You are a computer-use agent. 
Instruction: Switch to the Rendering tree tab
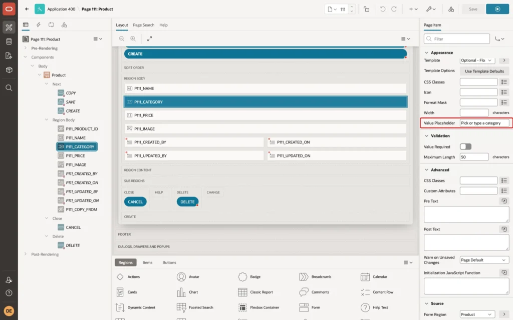coord(26,25)
